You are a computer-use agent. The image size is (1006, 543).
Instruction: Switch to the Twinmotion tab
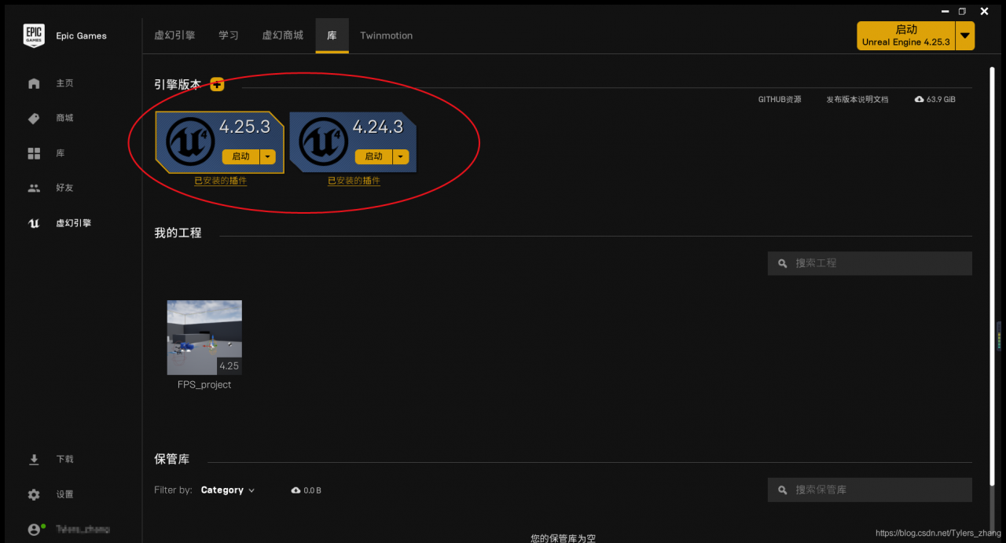point(386,35)
